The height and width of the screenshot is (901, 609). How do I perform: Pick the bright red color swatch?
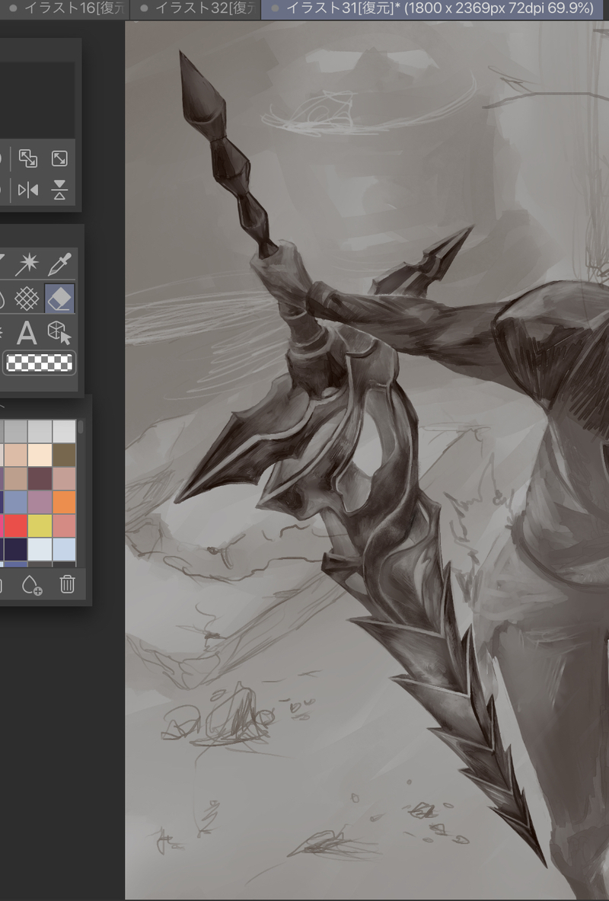tap(16, 526)
